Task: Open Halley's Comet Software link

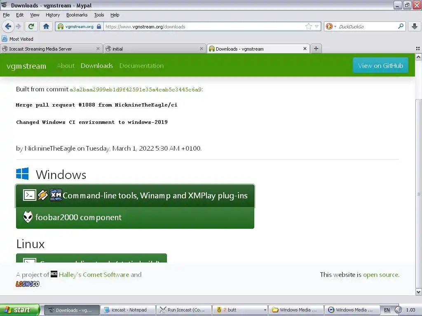Action: click(x=94, y=274)
